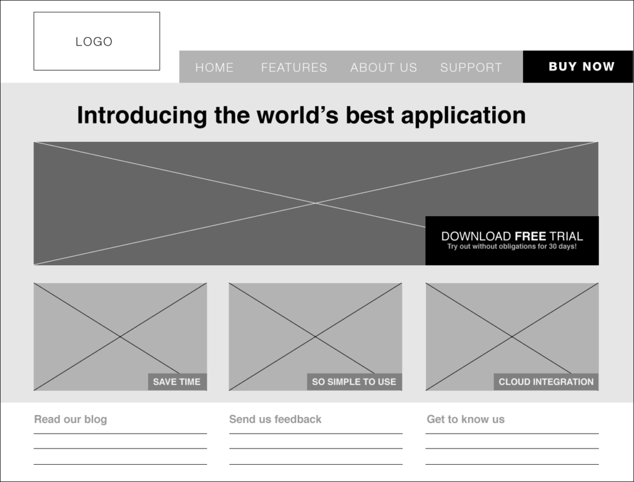Click the CLOUD INTEGRATION caption label
Screen dimensions: 634x482
coord(545,382)
